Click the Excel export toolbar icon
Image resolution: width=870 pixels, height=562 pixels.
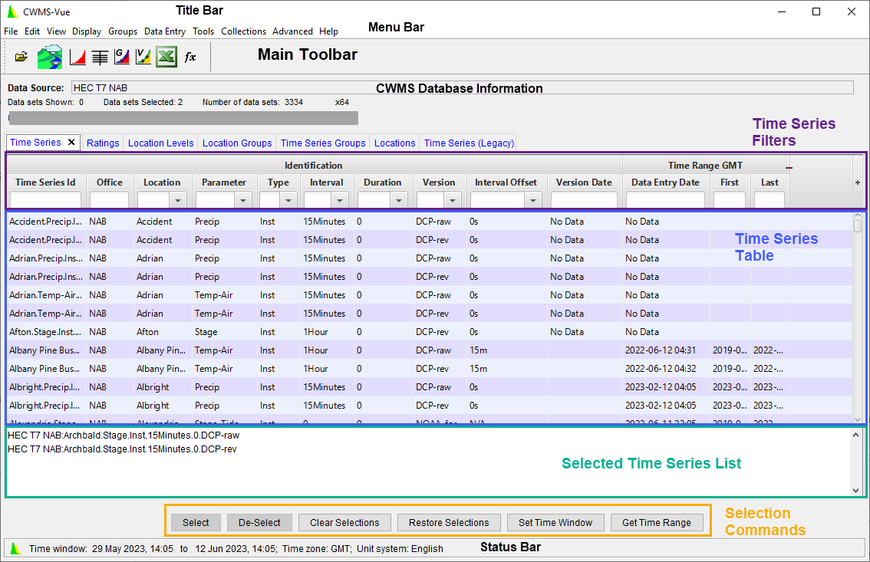coord(166,57)
